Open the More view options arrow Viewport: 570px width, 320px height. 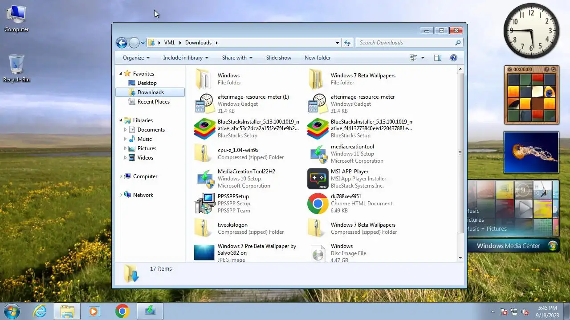423,58
